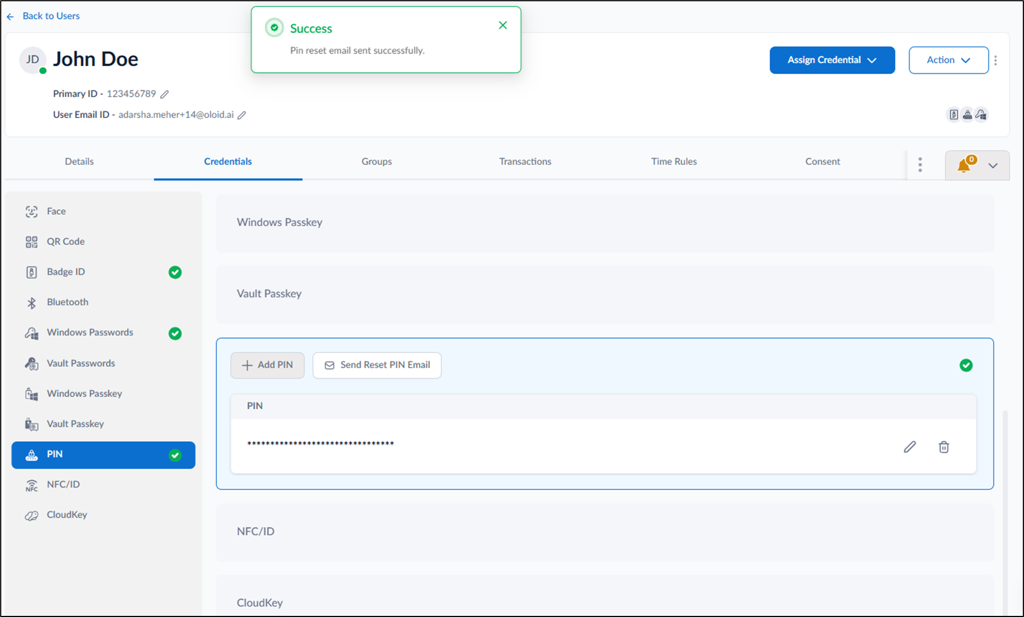The image size is (1024, 617).
Task: Click the John Doe name heading
Action: (96, 59)
